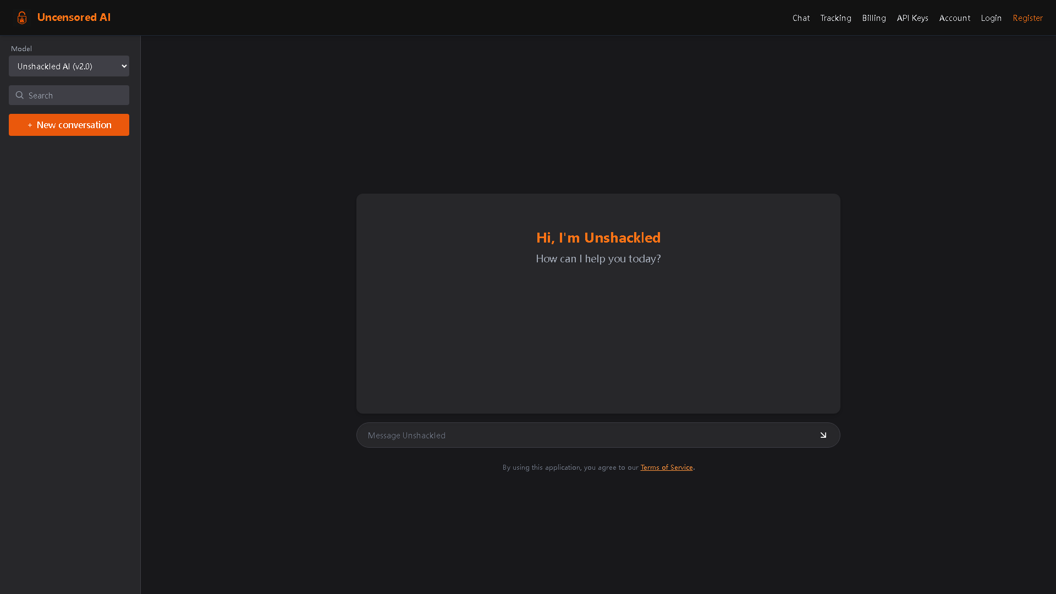Click the Uncensored AI brand name
Image resolution: width=1056 pixels, height=594 pixels.
(74, 17)
